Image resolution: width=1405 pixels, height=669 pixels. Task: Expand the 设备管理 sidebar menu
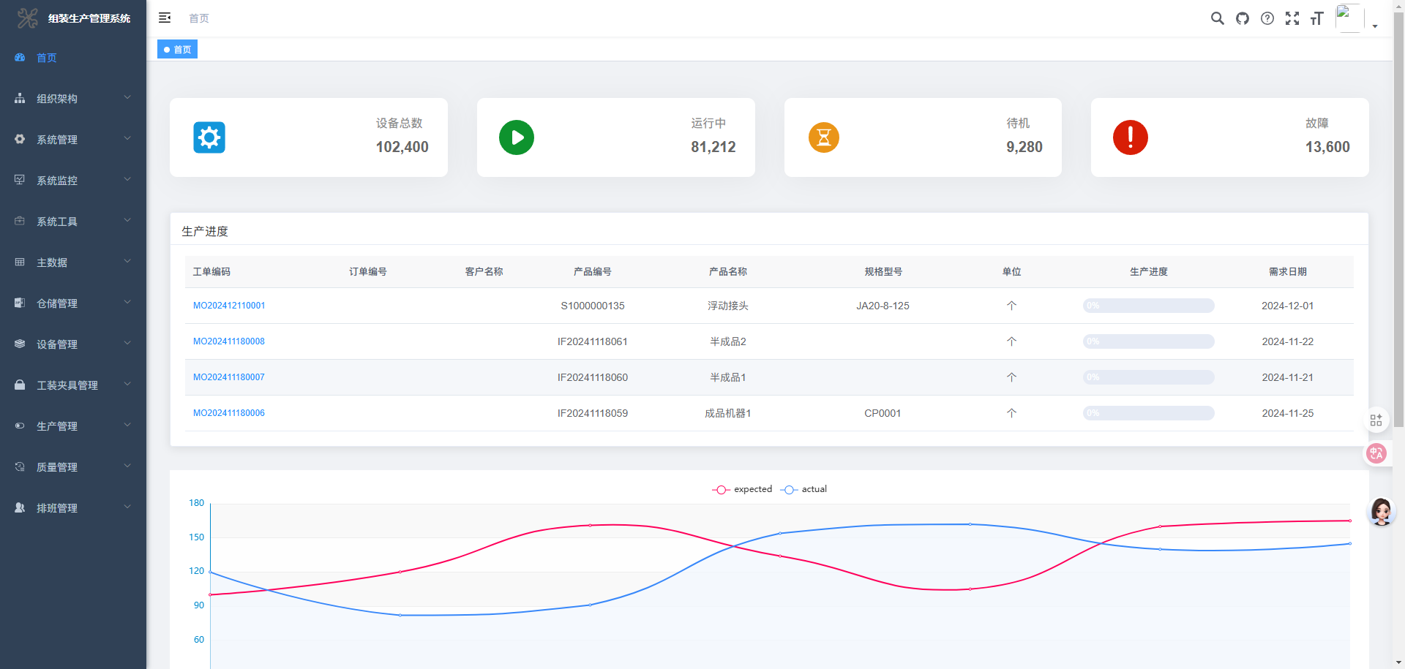(x=72, y=344)
